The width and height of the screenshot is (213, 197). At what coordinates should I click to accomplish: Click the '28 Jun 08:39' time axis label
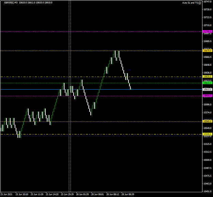[x=128, y=194]
